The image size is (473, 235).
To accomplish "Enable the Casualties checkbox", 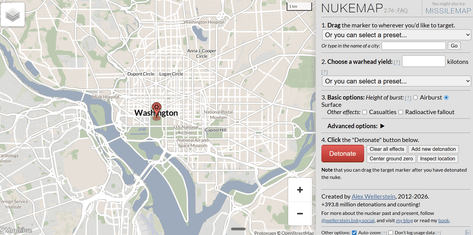I will point(365,112).
